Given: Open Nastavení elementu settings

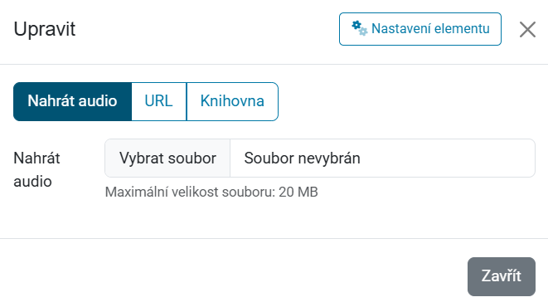Looking at the screenshot, I should pyautogui.click(x=420, y=29).
